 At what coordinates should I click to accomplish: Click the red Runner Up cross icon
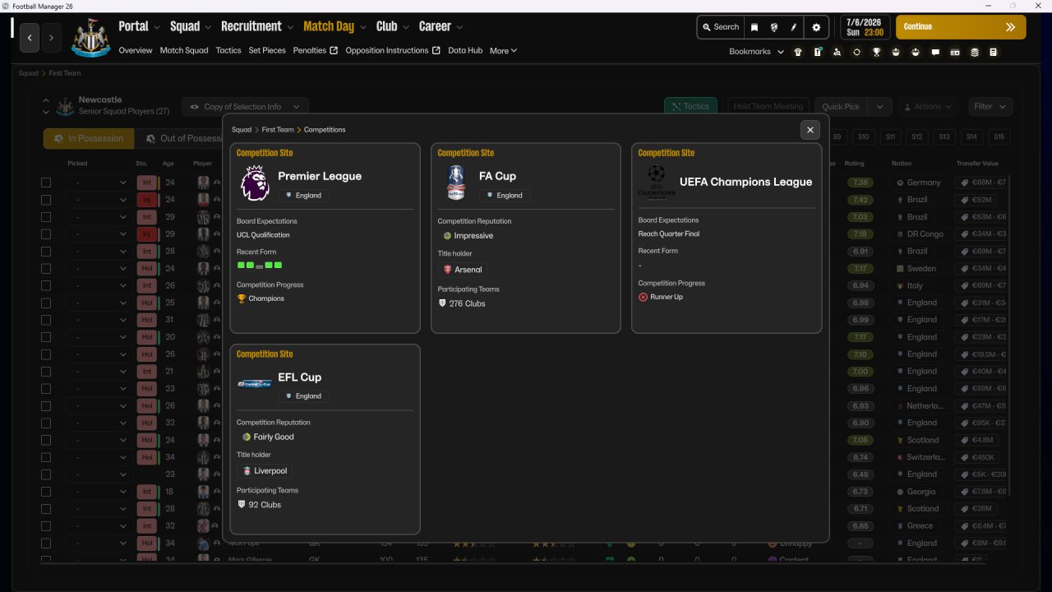point(643,297)
